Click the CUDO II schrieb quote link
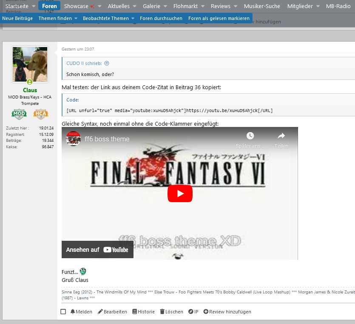This screenshot has width=355, height=324. pyautogui.click(x=84, y=63)
